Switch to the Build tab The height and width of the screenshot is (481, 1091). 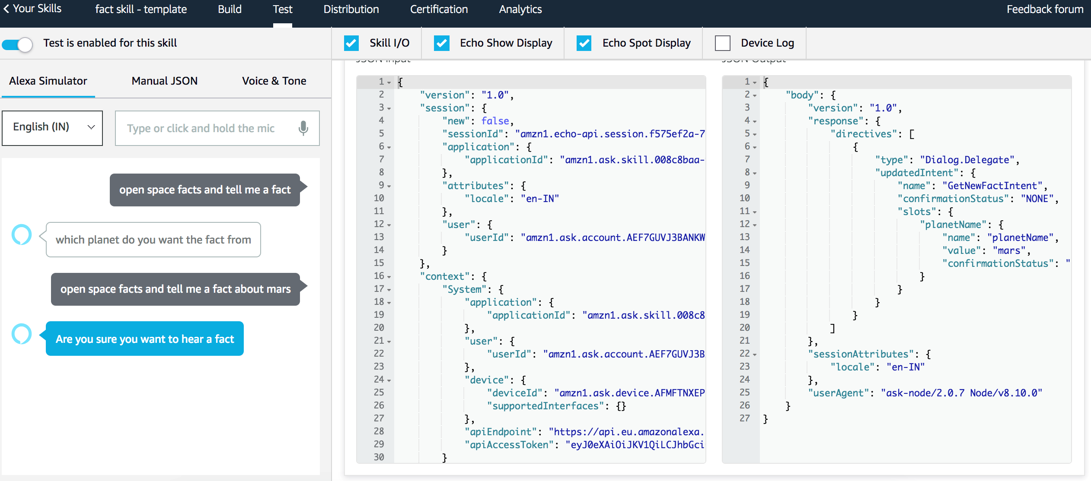click(230, 9)
